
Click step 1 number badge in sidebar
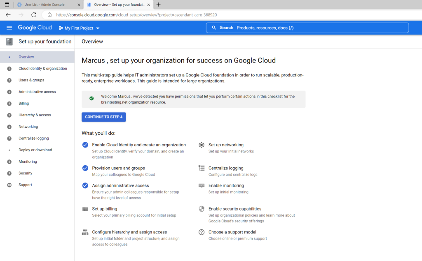click(9, 69)
